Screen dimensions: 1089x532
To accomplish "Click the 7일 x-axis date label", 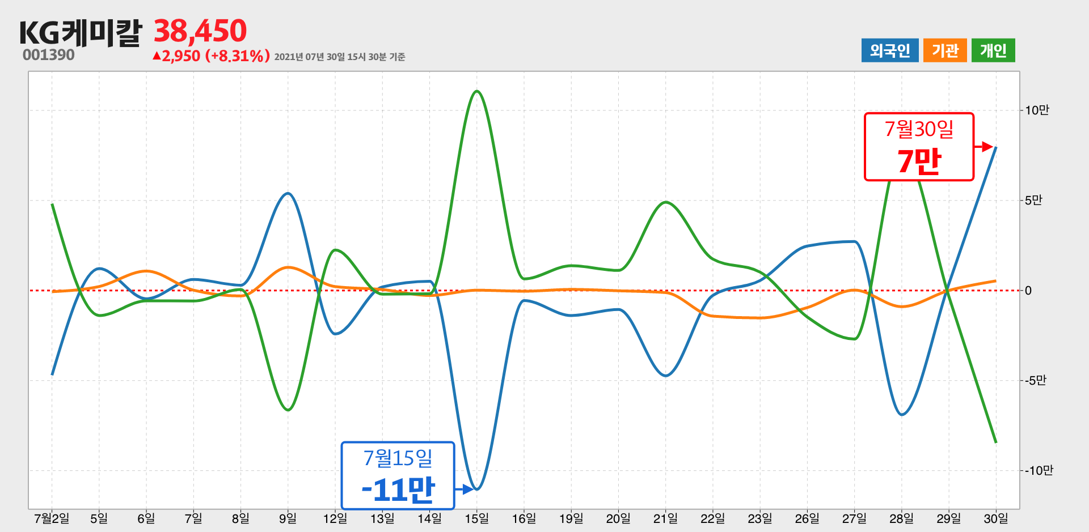I will tap(193, 518).
